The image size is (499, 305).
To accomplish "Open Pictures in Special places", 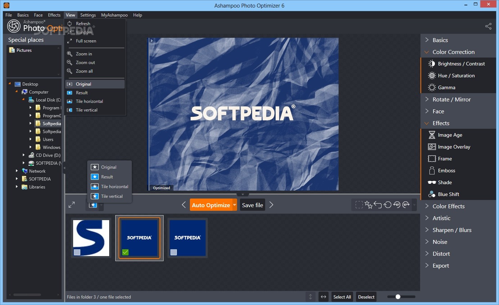I will 21,50.
